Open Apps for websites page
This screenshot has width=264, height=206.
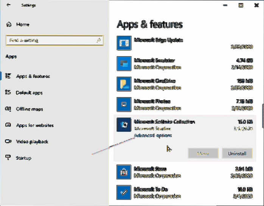click(x=35, y=125)
